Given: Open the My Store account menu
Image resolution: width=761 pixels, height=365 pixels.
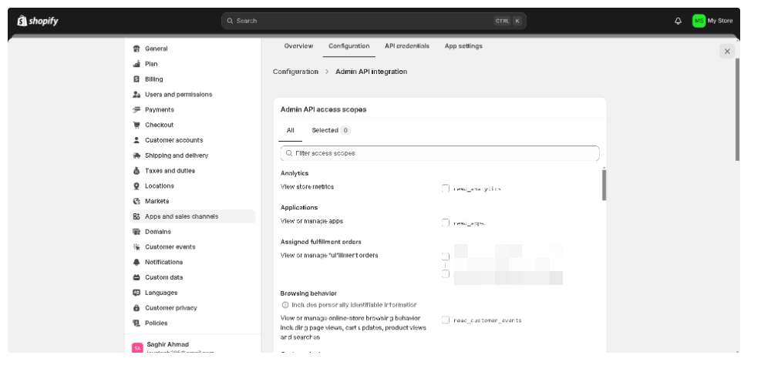Looking at the screenshot, I should point(712,21).
